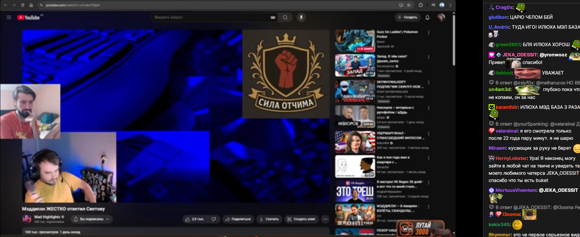Click reply icon on valarainai's message
This screenshot has width=580, height=237.
click(491, 124)
